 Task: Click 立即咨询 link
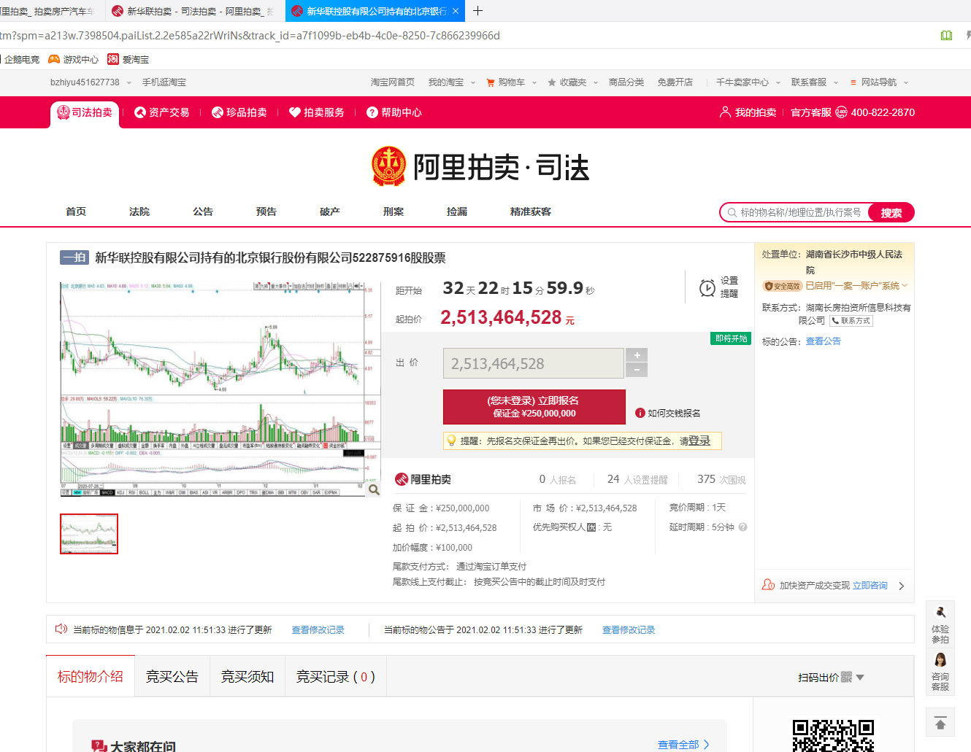pos(870,586)
